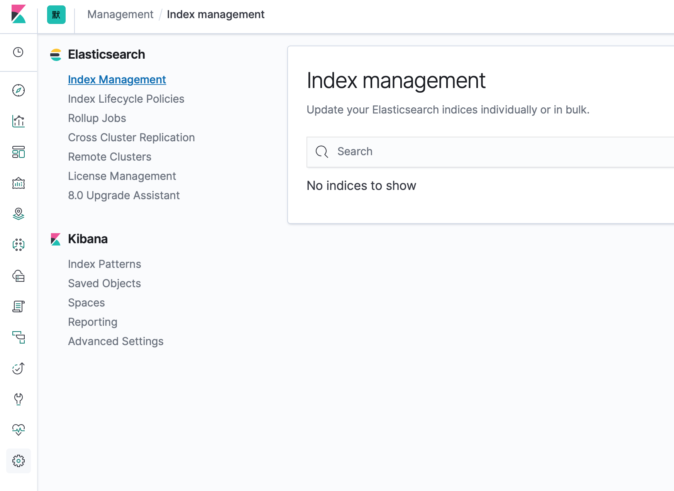The width and height of the screenshot is (674, 491).
Task: Click the Elasticsearch logo icon
Action: pyautogui.click(x=56, y=55)
